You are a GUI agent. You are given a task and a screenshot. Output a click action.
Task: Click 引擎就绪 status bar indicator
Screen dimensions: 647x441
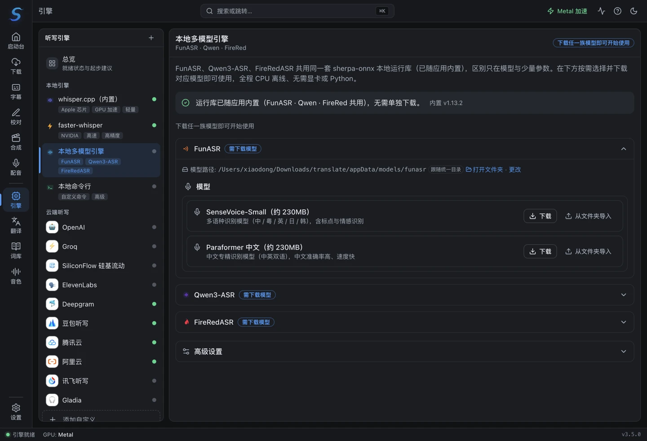point(20,435)
